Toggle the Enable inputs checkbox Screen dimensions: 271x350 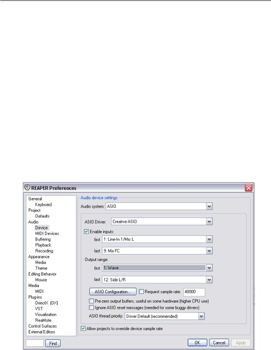86,231
